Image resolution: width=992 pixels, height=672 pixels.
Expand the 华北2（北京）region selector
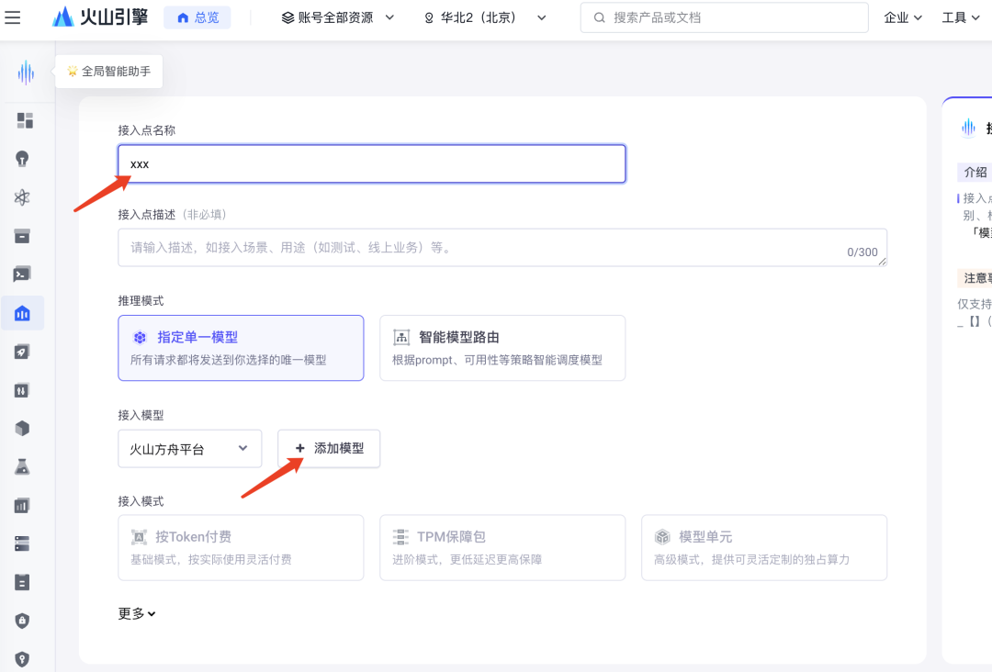coord(484,17)
